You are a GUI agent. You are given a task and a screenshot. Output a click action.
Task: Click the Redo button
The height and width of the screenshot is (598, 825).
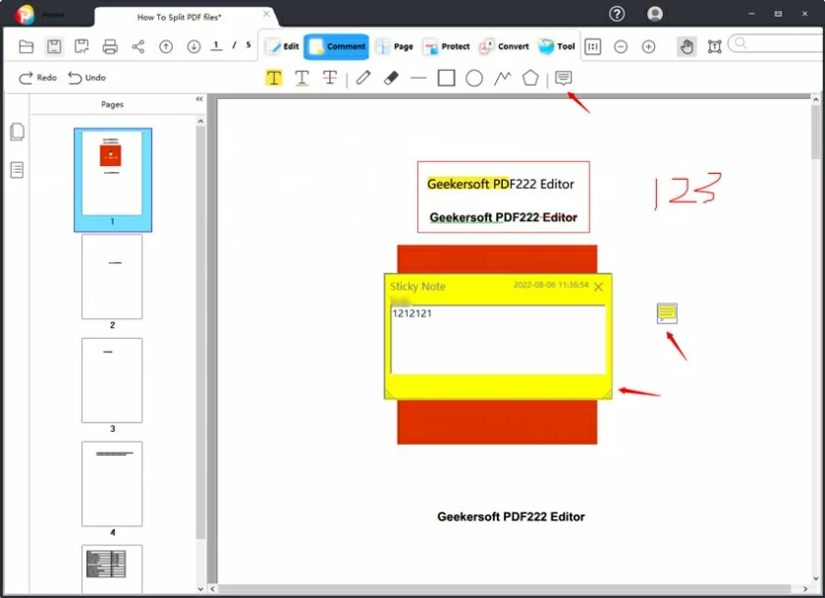[36, 78]
